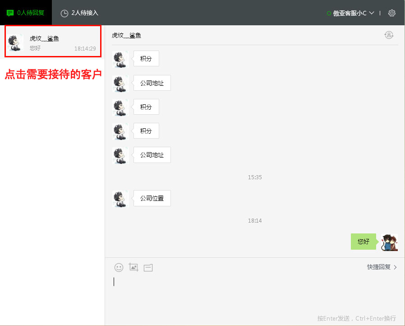Switch to the 2人待接入 tab

click(79, 13)
